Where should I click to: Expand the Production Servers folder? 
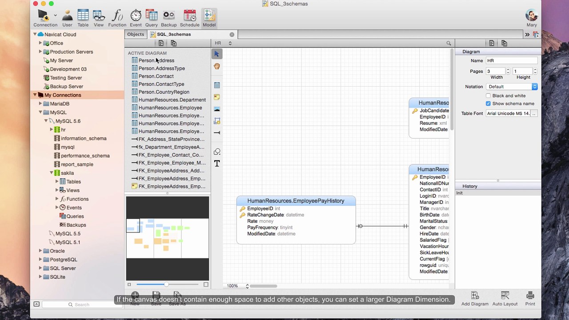tap(40, 52)
